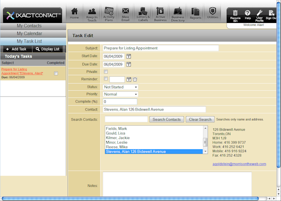Click the Contact field

pyautogui.click(x=154, y=109)
